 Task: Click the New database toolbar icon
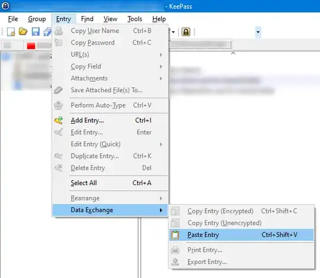pyautogui.click(x=11, y=32)
